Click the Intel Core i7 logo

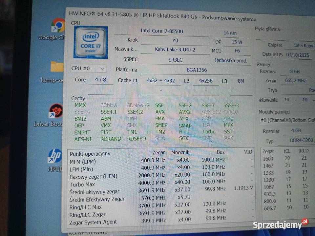pyautogui.click(x=91, y=42)
